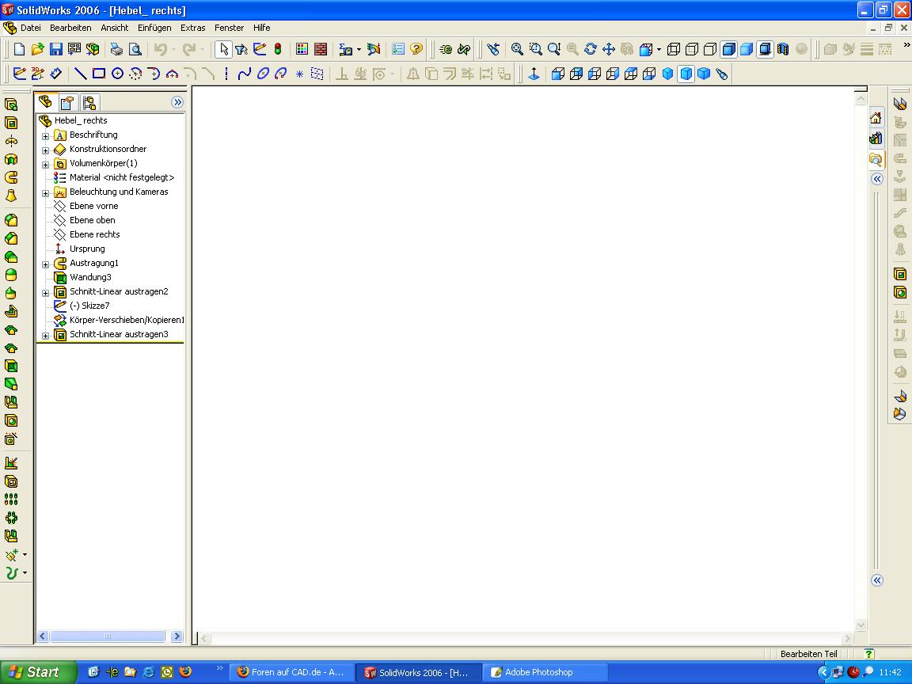Open Print Preview with the magnifier page icon
This screenshot has width=912, height=684.
135,49
